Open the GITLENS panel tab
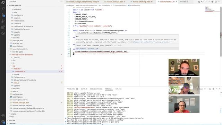This screenshot has height=125, width=222. coord(118,89)
